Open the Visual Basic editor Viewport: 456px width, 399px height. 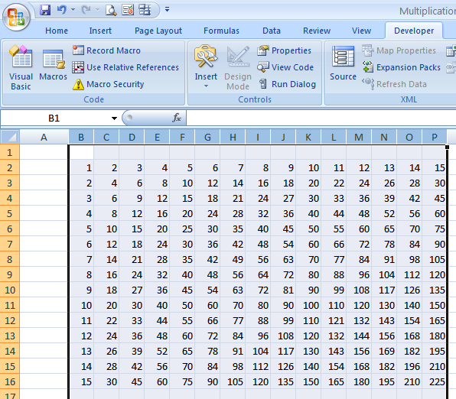[21, 68]
